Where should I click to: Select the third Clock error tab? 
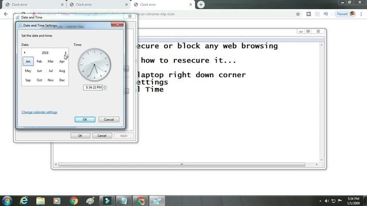coord(163,5)
